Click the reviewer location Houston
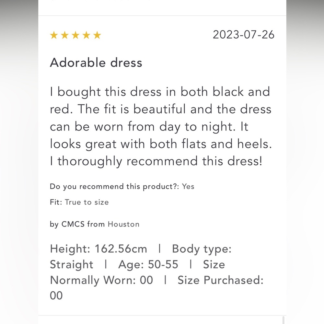324x324 pixels. [x=123, y=224]
